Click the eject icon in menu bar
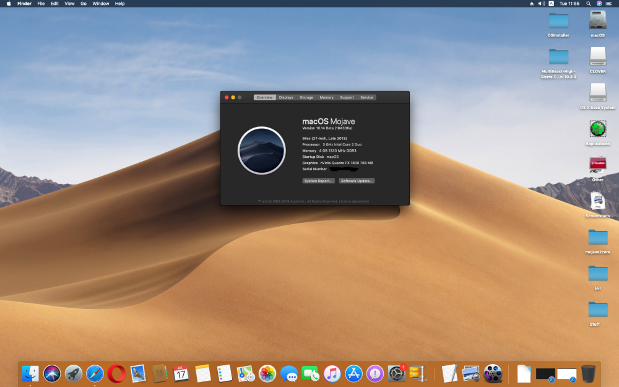This screenshot has width=619, height=387. point(531,4)
